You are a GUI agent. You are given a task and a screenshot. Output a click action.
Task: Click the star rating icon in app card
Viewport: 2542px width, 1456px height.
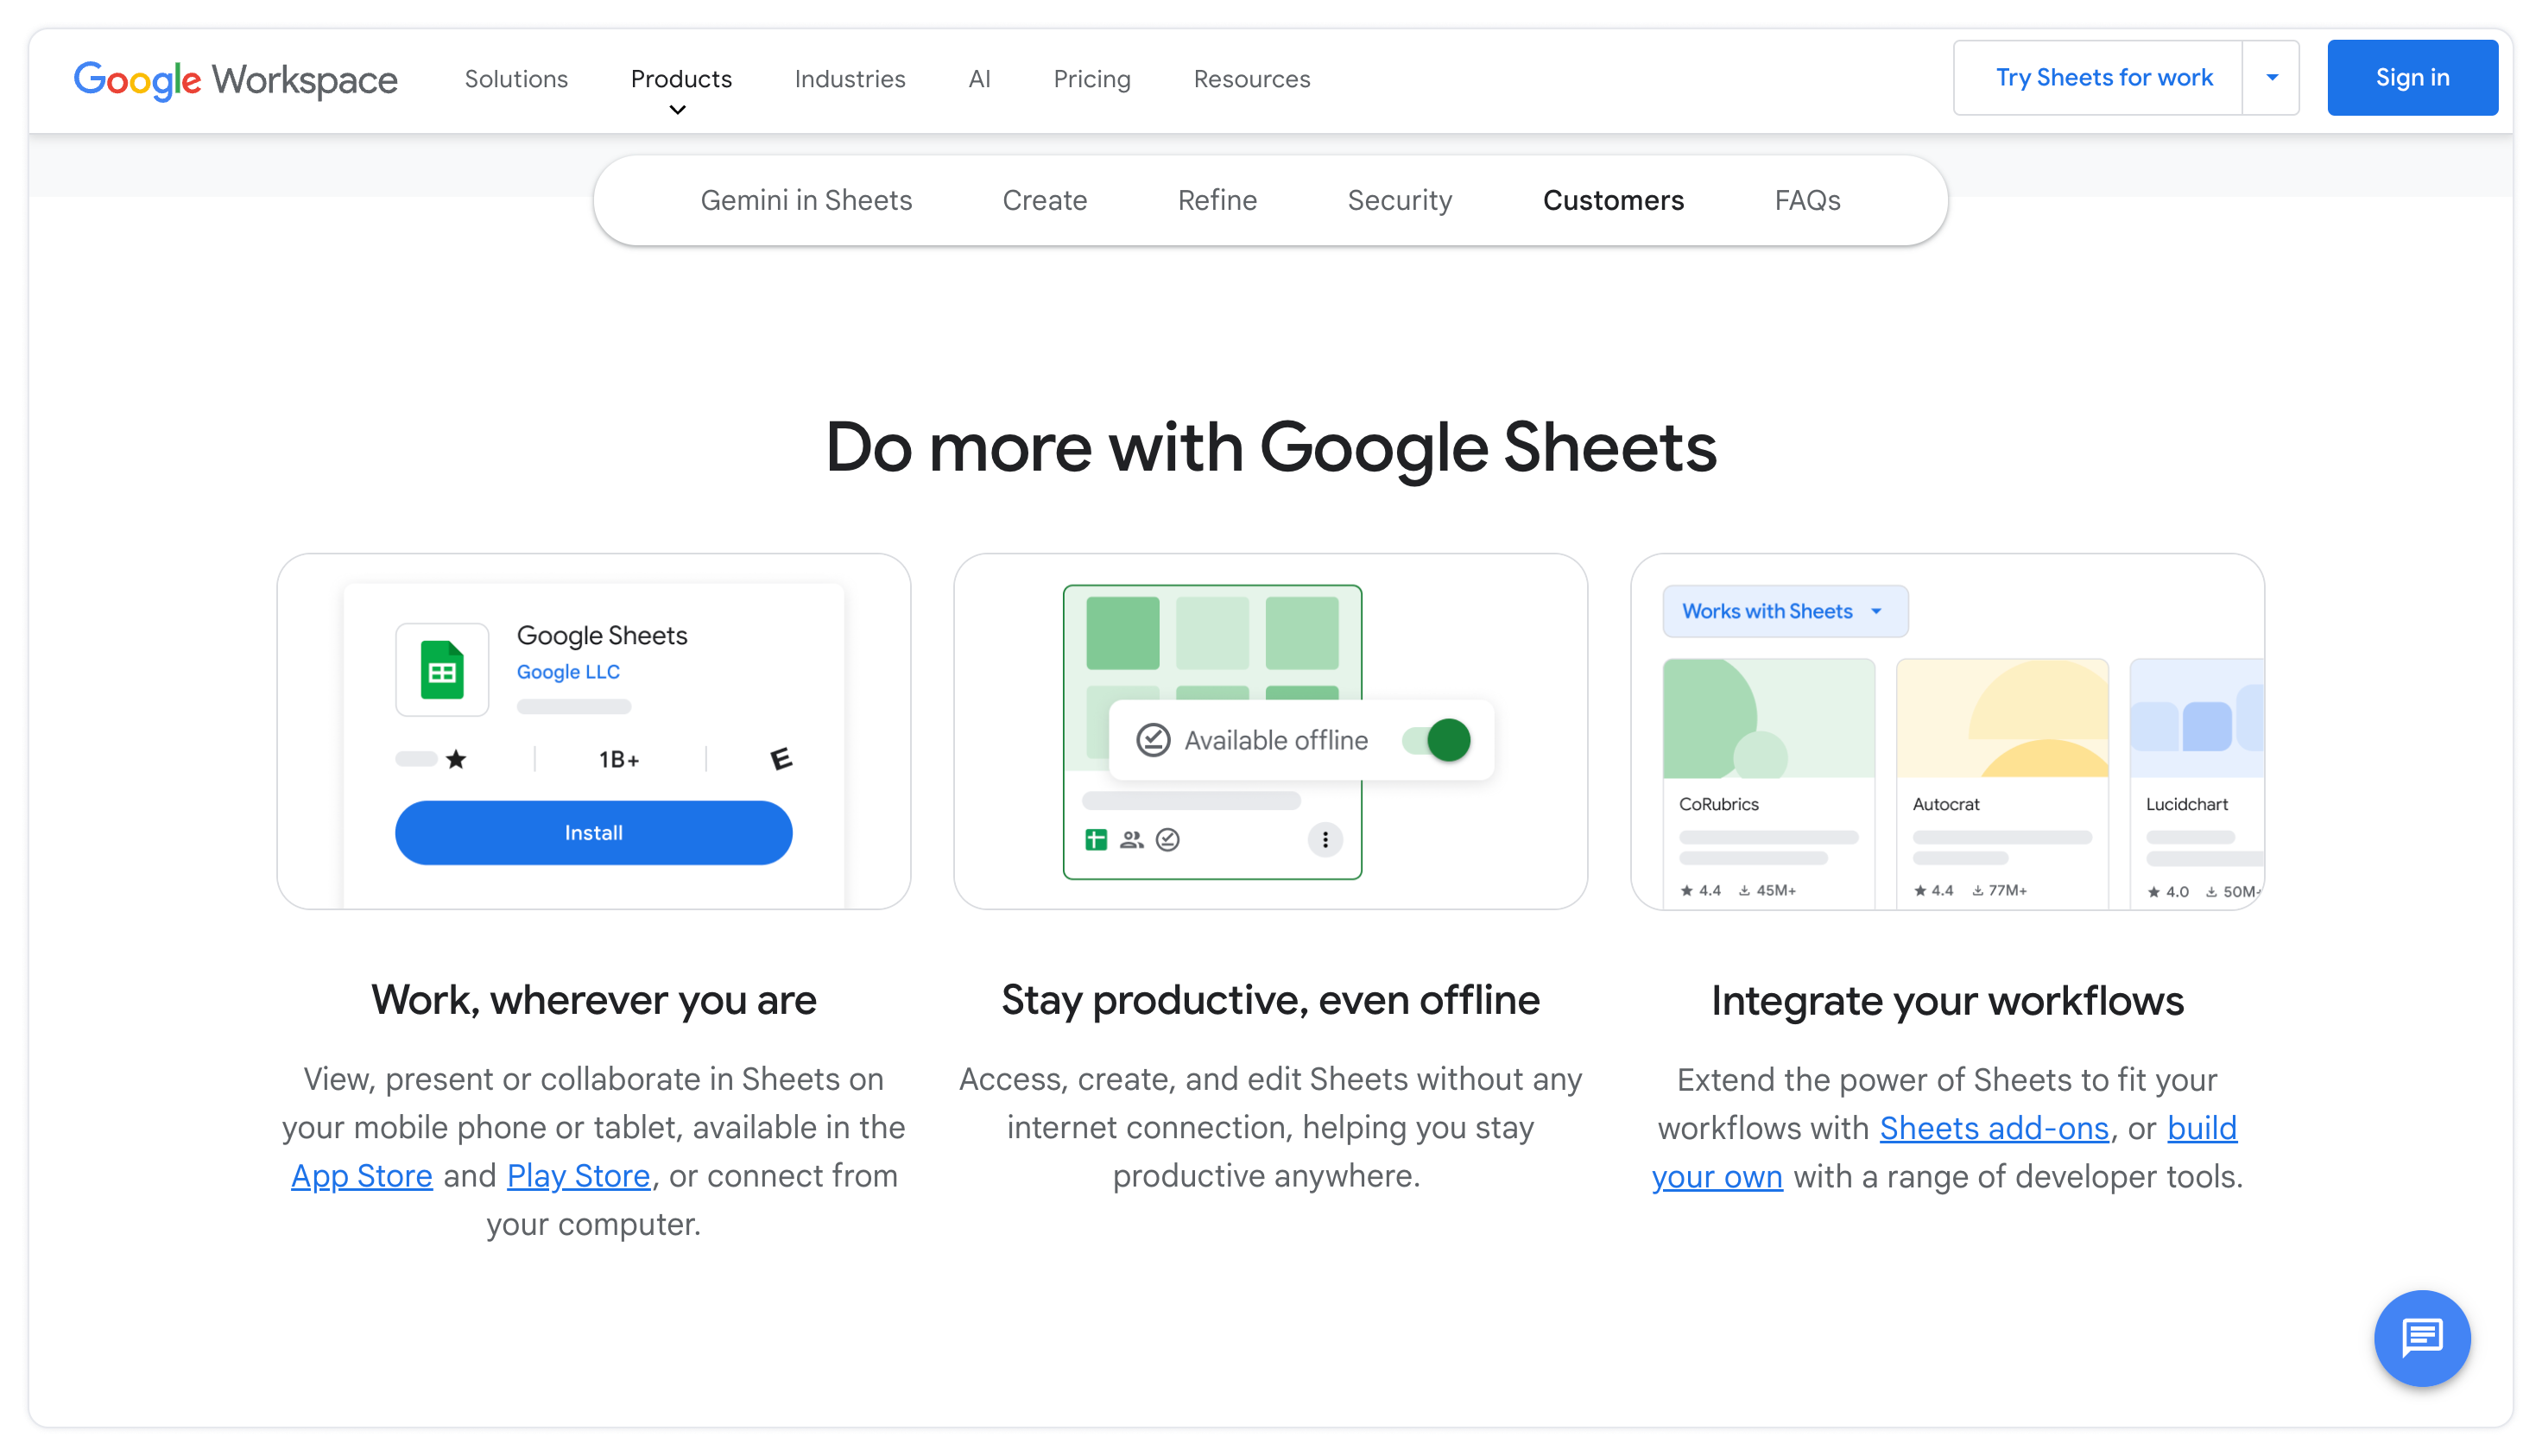coord(456,760)
